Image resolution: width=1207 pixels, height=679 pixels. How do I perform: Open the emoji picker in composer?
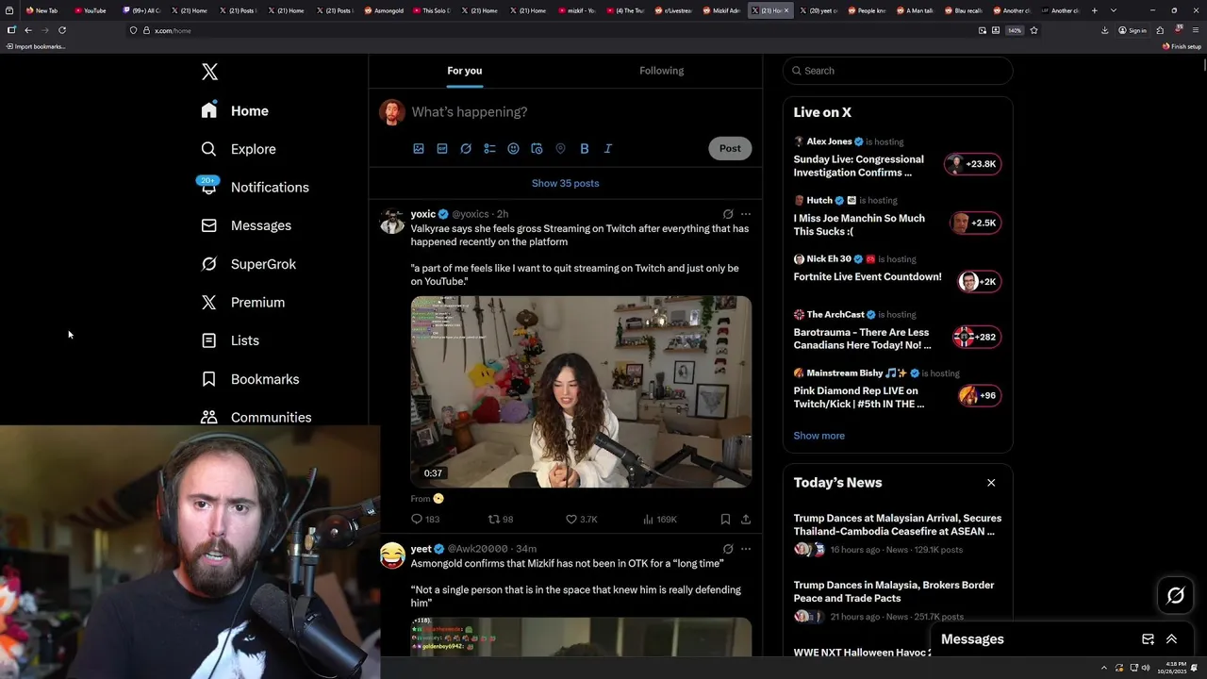click(x=513, y=149)
